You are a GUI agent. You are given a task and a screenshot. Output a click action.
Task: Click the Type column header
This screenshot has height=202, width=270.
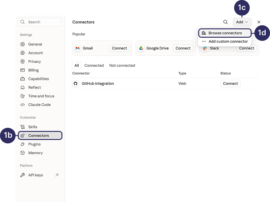[182, 73]
